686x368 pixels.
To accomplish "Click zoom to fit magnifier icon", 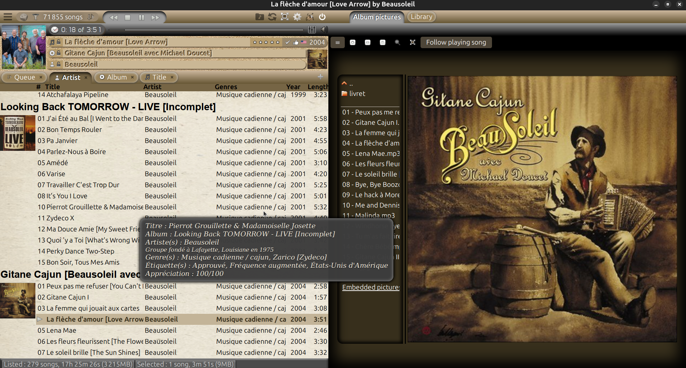I will pos(397,42).
